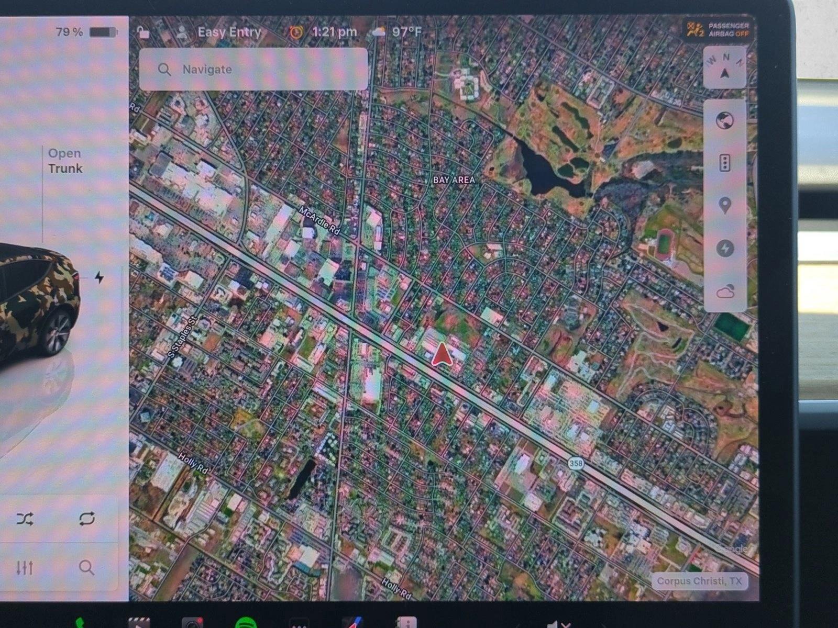The image size is (838, 628).
Task: Toggle the traffic light map overlay
Action: (725, 163)
